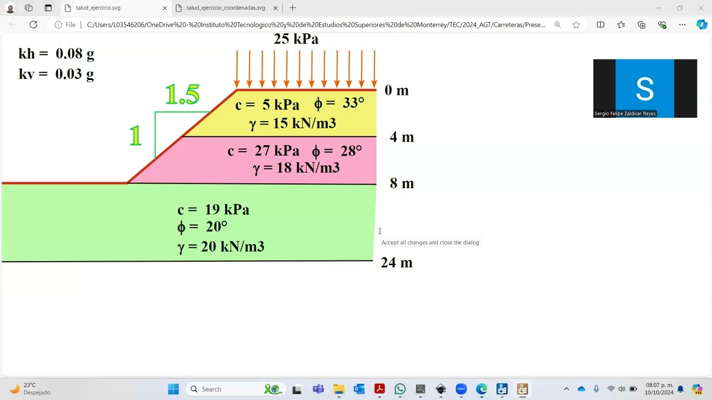The height and width of the screenshot is (400, 712).
Task: Open WhatsApp from taskbar
Action: pyautogui.click(x=400, y=389)
